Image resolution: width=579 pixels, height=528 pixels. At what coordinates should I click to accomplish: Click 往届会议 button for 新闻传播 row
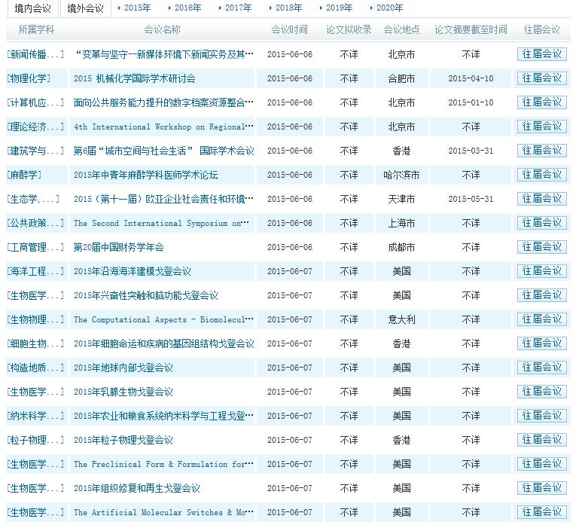[x=541, y=54]
